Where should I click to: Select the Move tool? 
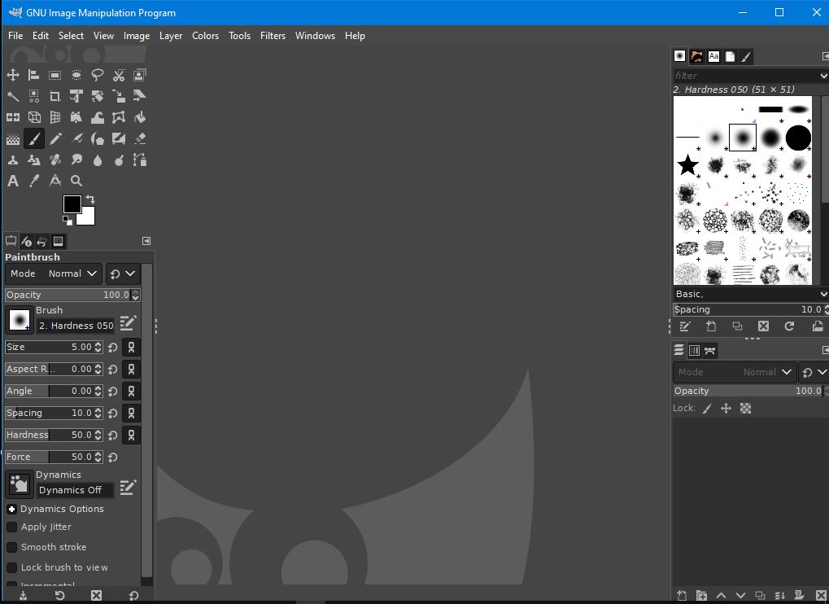[x=13, y=75]
